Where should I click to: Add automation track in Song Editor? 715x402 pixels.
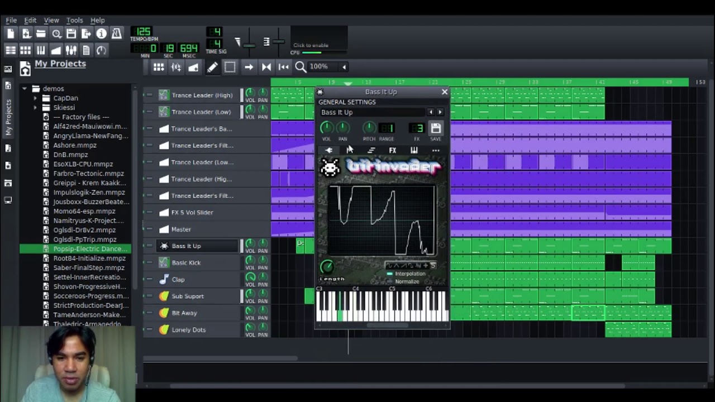[x=193, y=67]
